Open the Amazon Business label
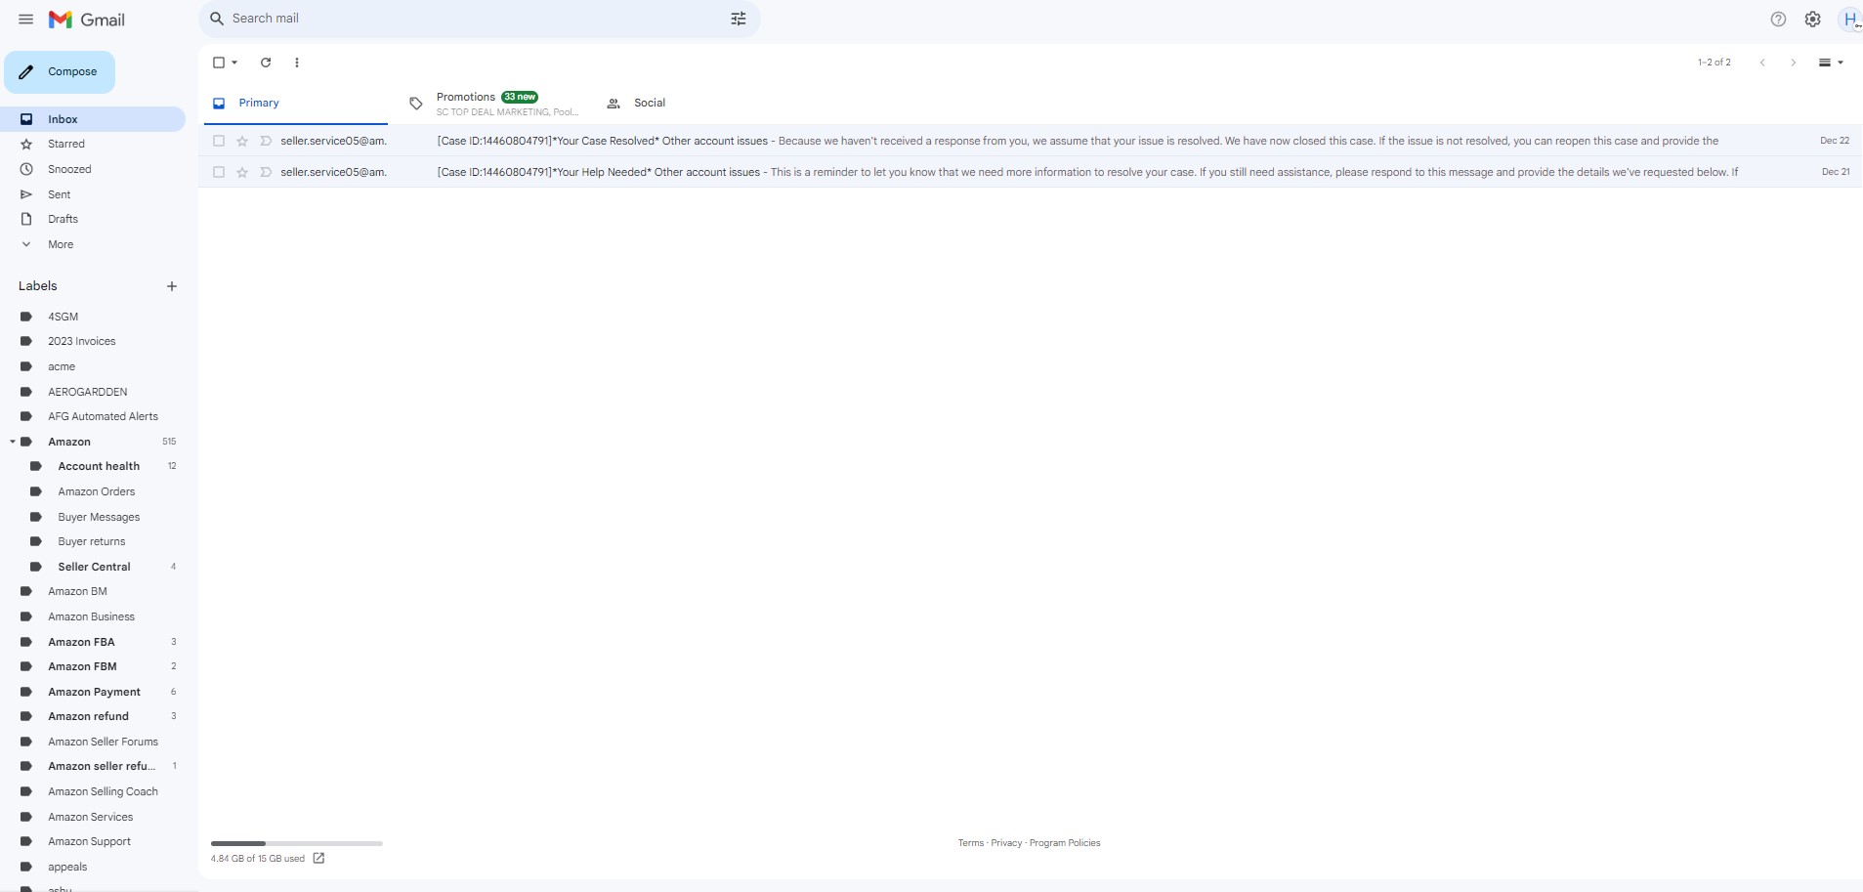The width and height of the screenshot is (1863, 892). [93, 616]
